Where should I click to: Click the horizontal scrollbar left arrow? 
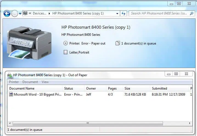point(10,123)
